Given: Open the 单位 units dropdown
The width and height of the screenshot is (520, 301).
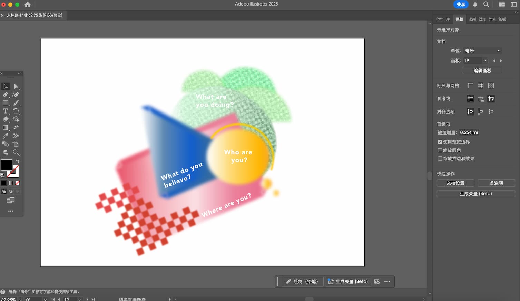Looking at the screenshot, I should (x=482, y=51).
